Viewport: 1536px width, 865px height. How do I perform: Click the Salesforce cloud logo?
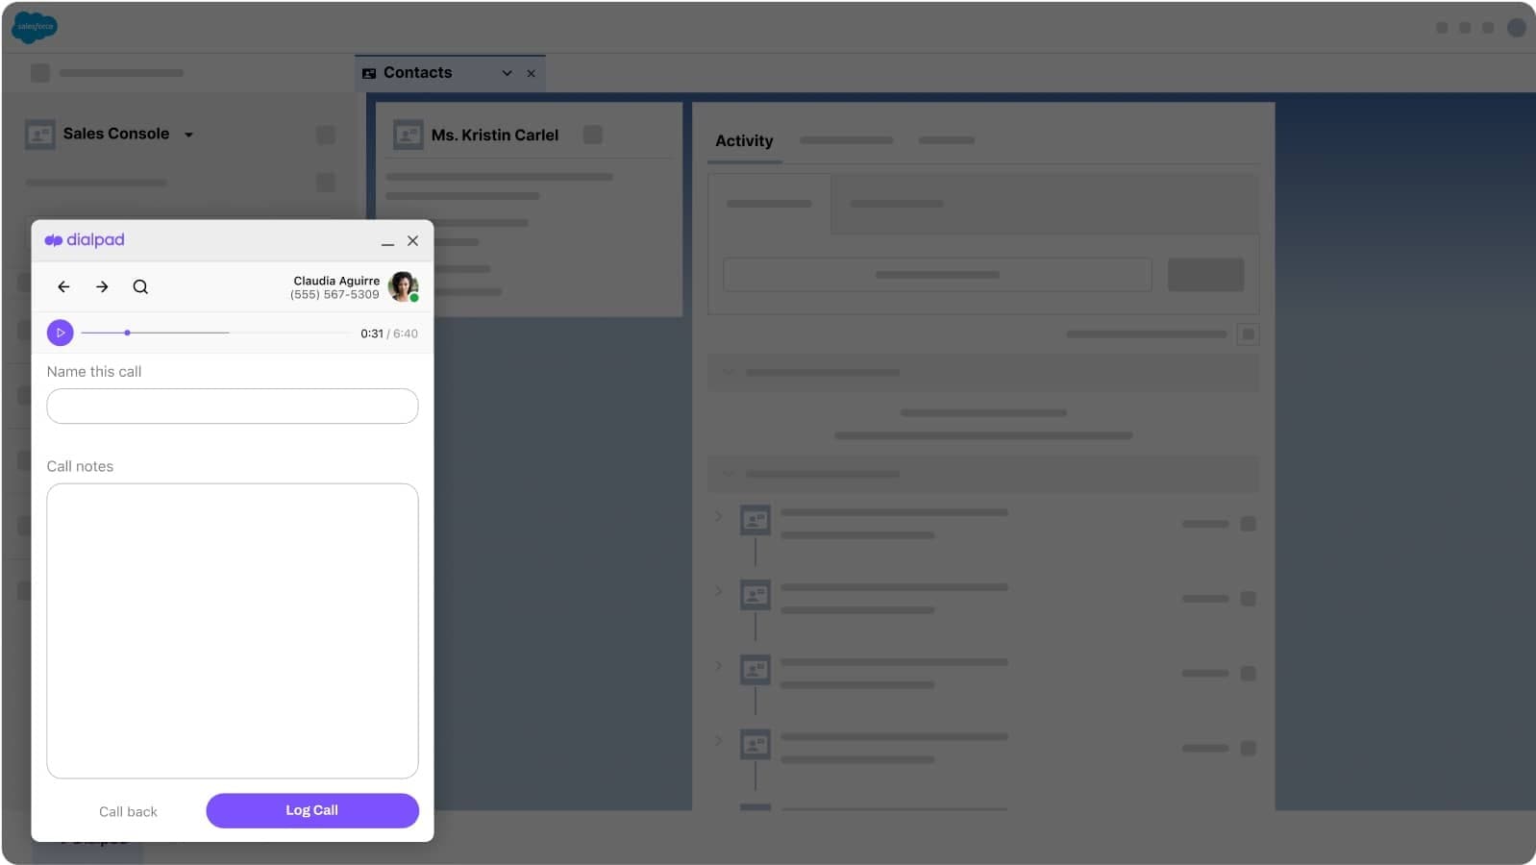click(35, 27)
